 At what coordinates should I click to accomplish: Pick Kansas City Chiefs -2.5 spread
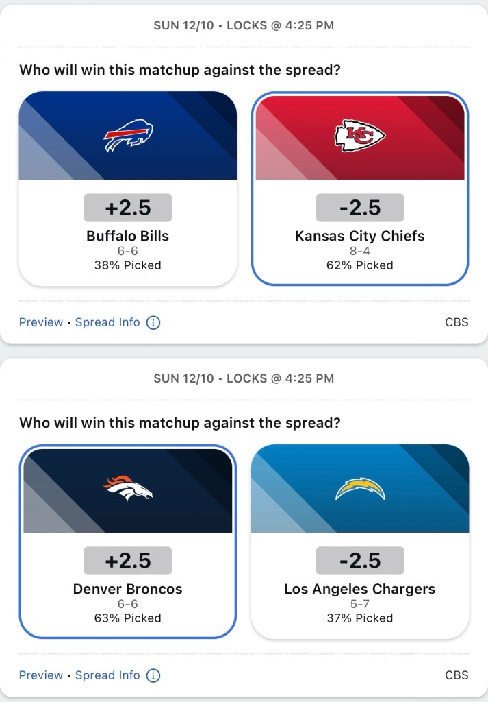click(360, 207)
